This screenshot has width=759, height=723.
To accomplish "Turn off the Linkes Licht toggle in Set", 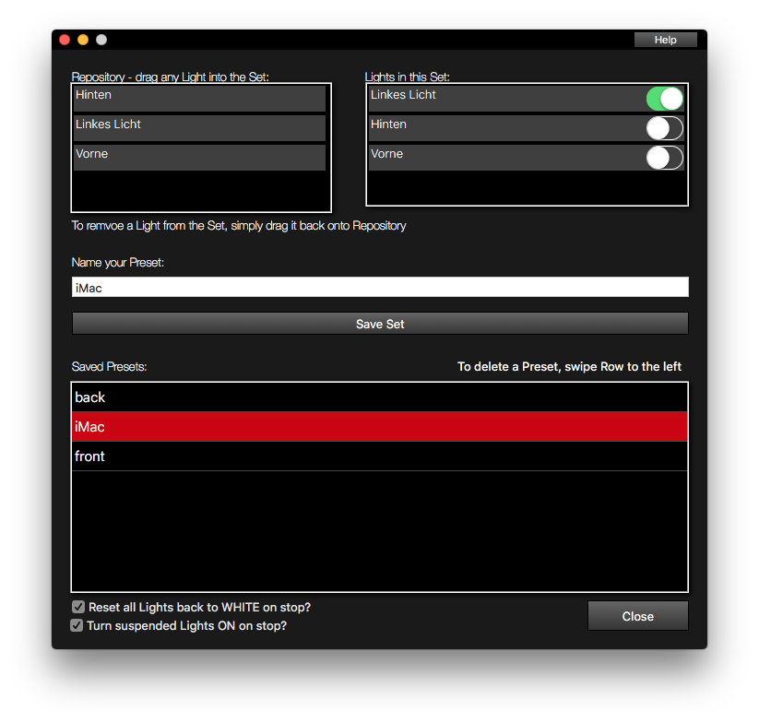I will tap(665, 99).
